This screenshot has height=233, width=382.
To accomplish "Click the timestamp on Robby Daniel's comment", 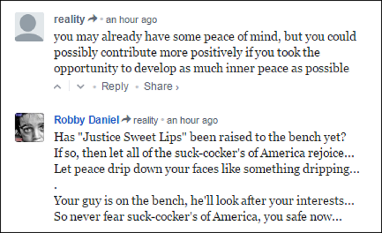I will tap(192, 120).
